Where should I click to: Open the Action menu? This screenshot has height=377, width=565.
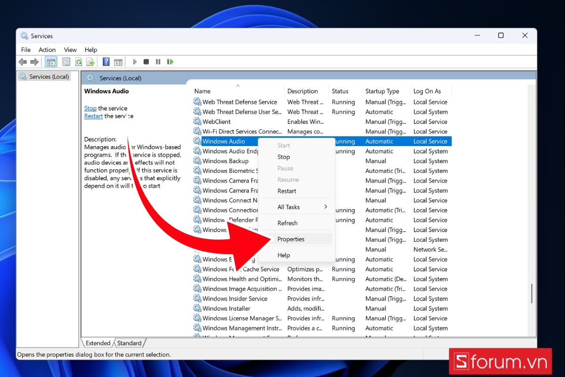(x=47, y=49)
